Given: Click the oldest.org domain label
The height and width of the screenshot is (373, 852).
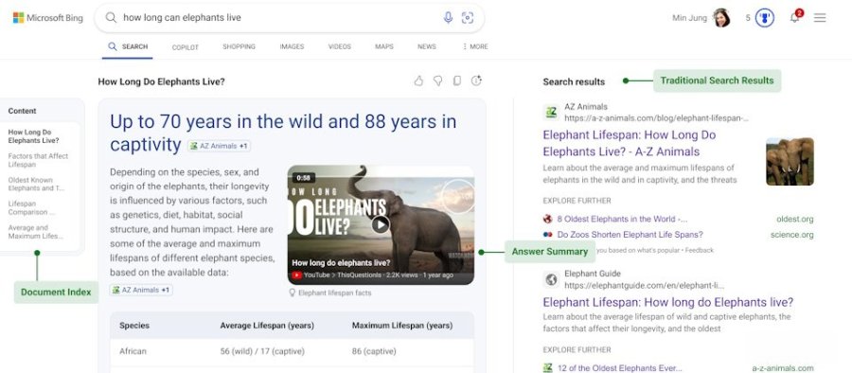Looking at the screenshot, I should (795, 219).
